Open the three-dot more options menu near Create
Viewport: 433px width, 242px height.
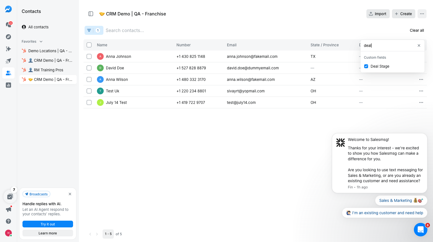pos(422,14)
